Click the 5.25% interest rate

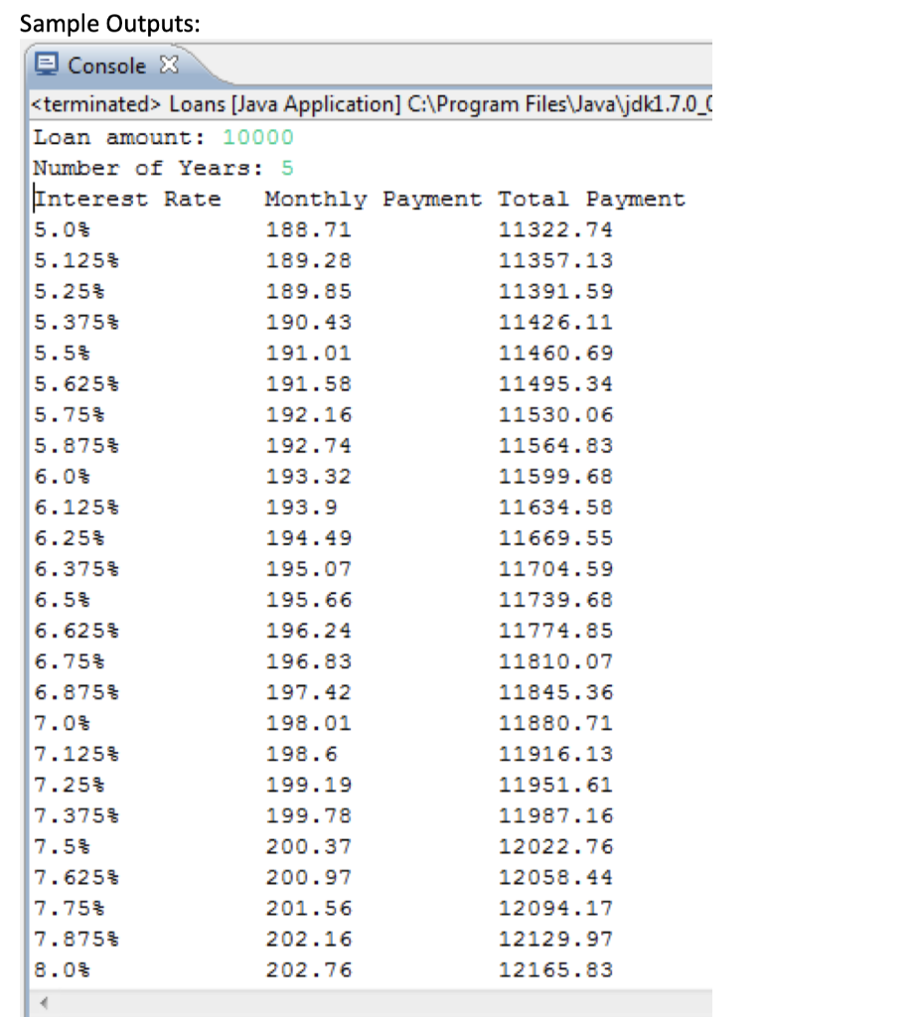pyautogui.click(x=69, y=291)
